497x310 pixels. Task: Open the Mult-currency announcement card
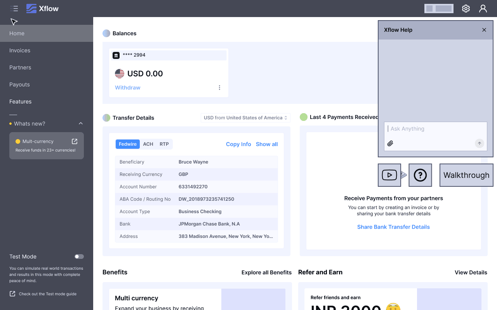pos(47,146)
